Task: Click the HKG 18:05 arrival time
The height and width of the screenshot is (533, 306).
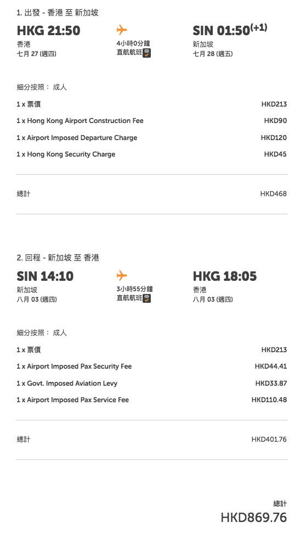Action: tap(225, 276)
